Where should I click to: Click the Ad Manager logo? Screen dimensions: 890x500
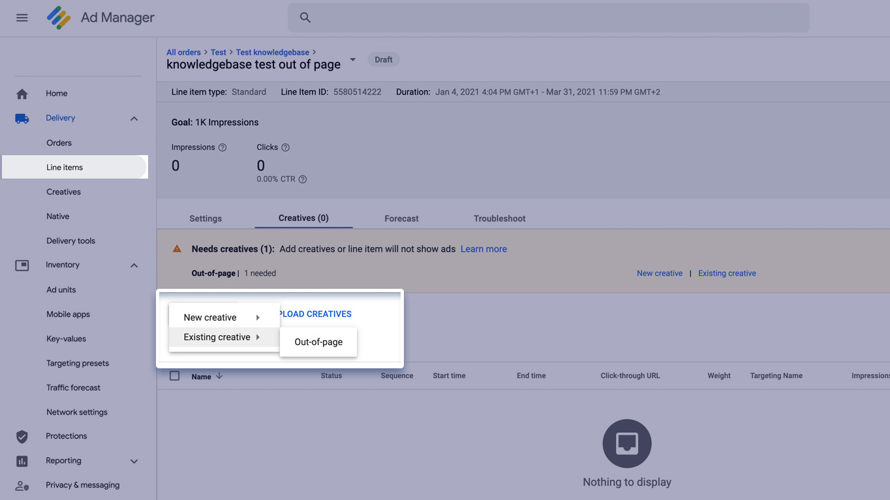tap(59, 18)
